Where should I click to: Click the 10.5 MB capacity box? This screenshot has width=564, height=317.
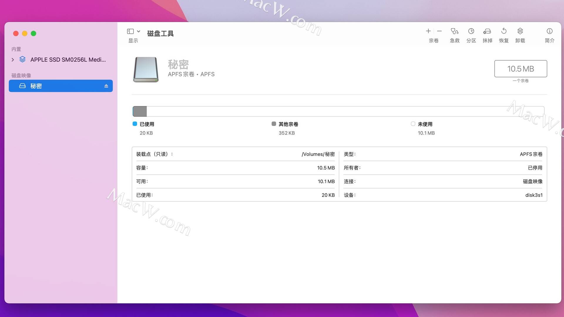tap(521, 69)
